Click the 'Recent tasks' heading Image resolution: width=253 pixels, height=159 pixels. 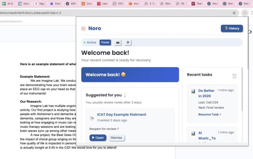point(199,74)
